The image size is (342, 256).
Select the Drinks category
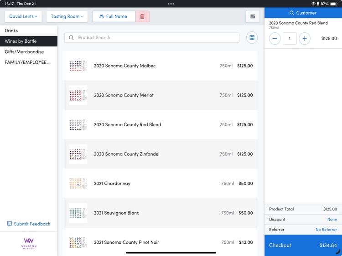click(x=29, y=31)
